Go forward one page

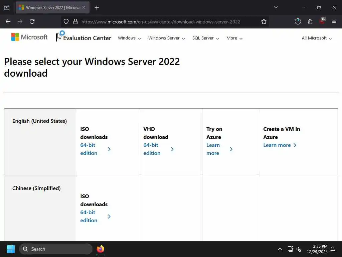(x=20, y=21)
